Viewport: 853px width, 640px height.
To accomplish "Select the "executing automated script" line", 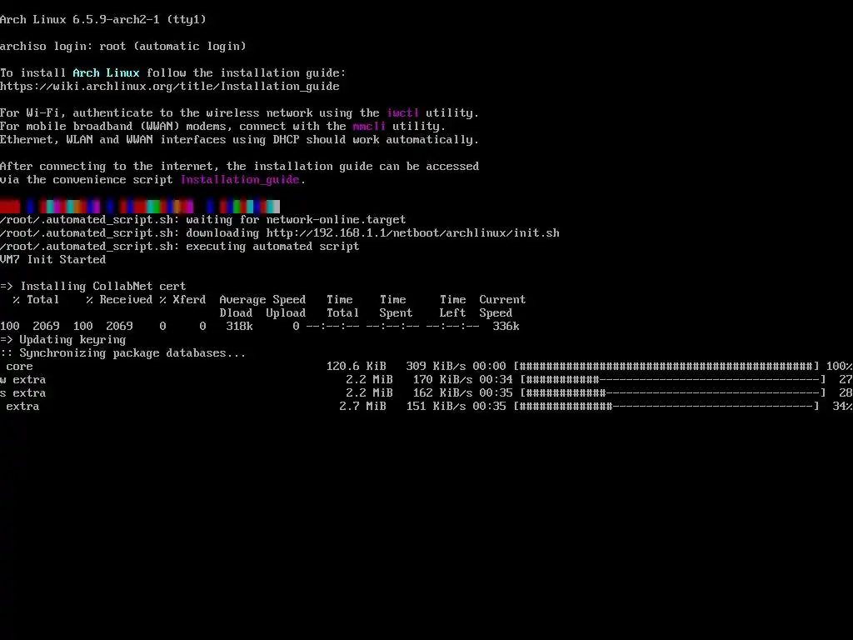I will [x=180, y=246].
